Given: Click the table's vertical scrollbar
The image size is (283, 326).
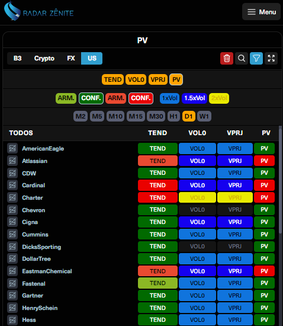Looking at the screenshot, I should (280, 181).
